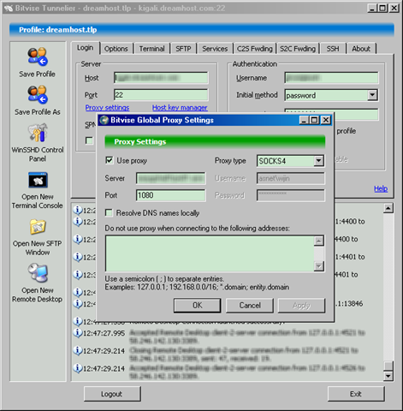Viewport: 403px width, 411px height.
Task: Expand the Proxy type dropdown
Action: click(318, 161)
